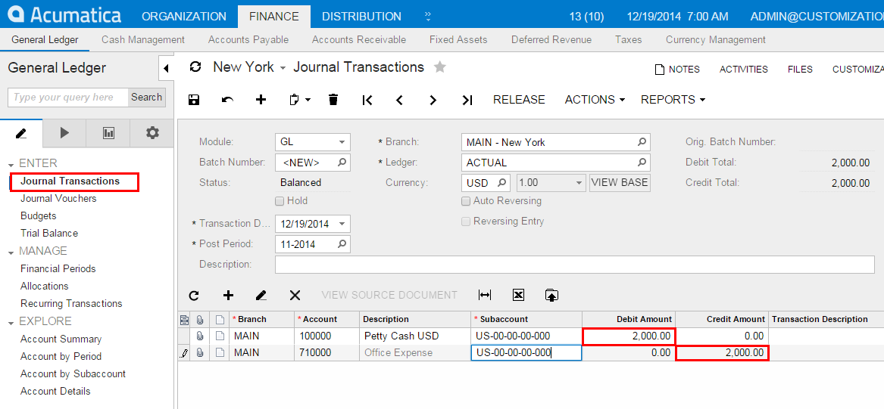The height and width of the screenshot is (409, 884).
Task: Go to first record icon
Action: pyautogui.click(x=367, y=100)
